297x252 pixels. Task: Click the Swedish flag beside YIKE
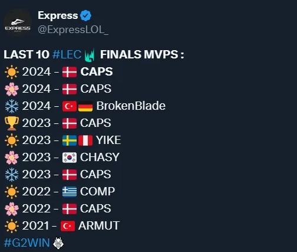coord(70,140)
